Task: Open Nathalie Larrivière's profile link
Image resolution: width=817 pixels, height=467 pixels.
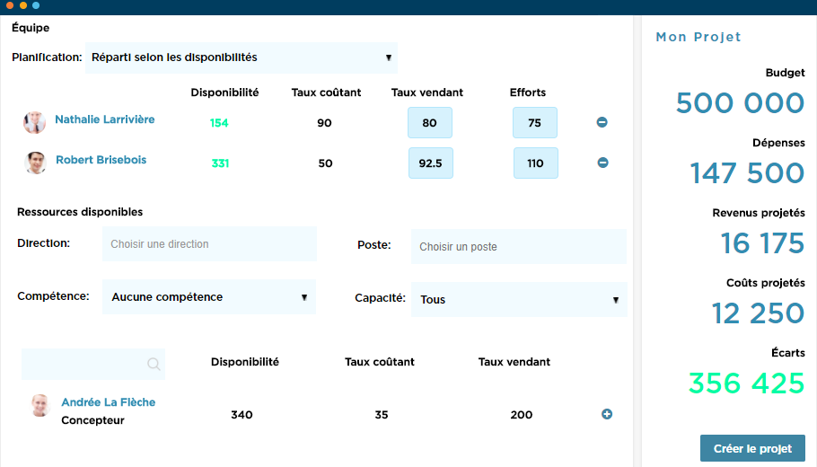Action: point(105,119)
